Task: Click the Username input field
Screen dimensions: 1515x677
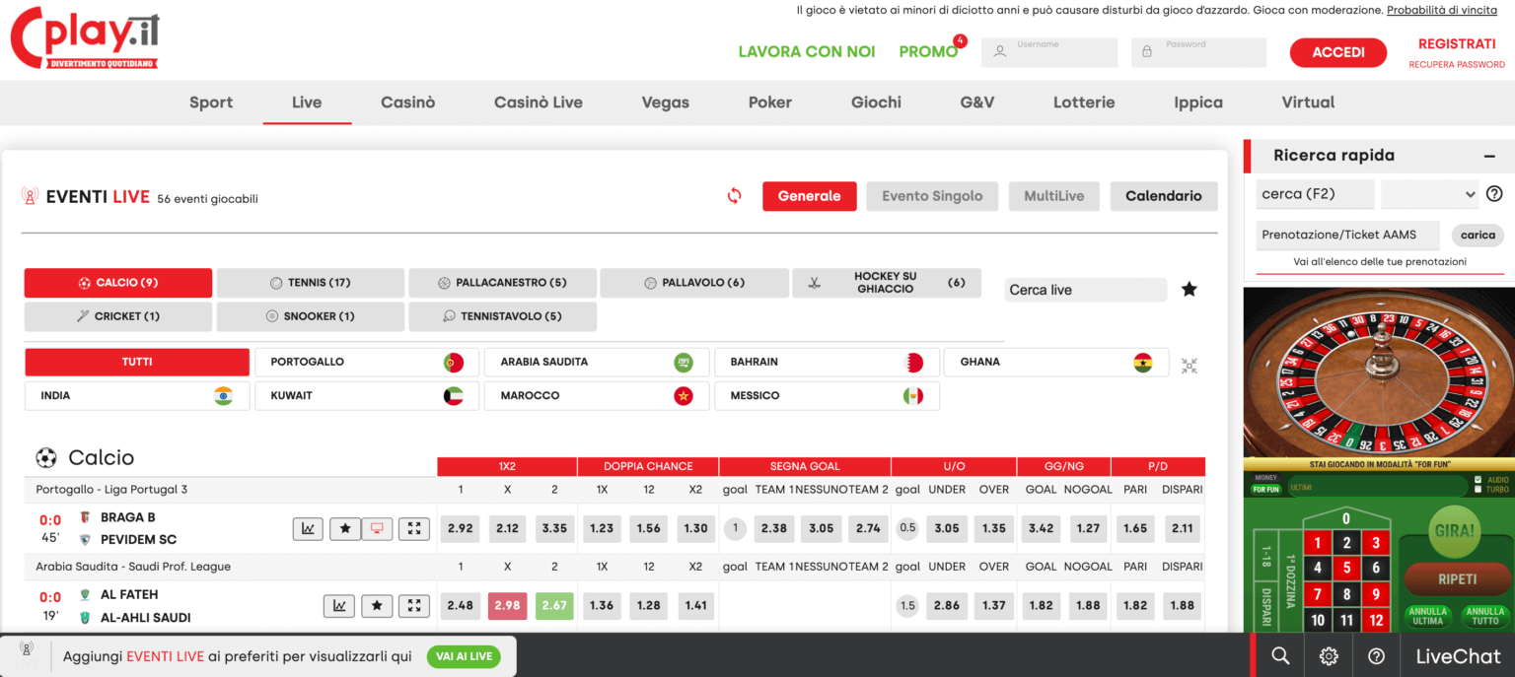Action: [1049, 52]
